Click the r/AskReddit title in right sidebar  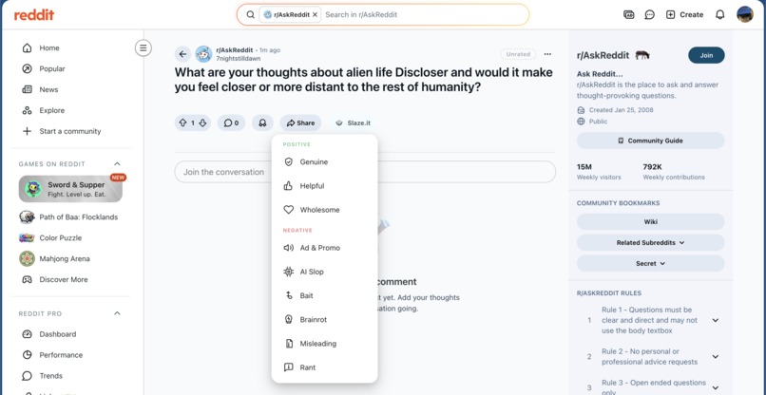pyautogui.click(x=603, y=55)
